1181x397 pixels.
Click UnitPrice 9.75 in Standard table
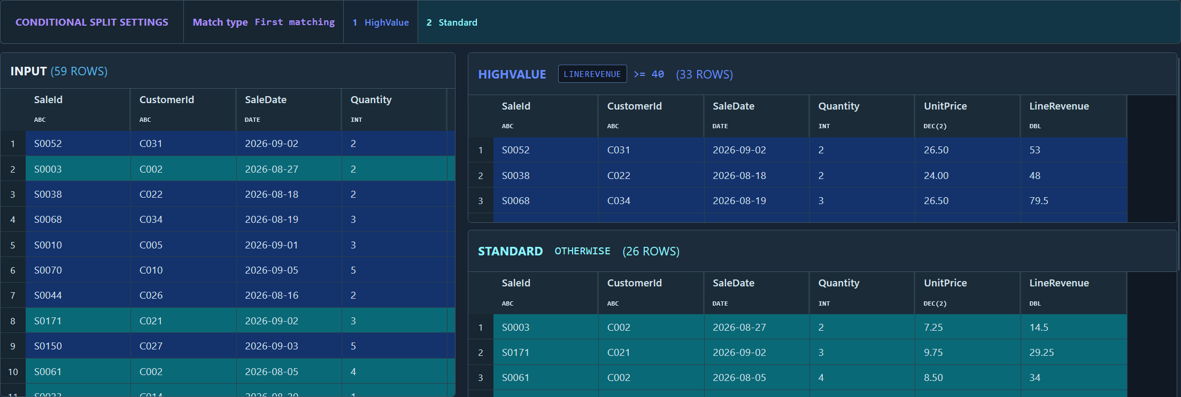tap(968, 352)
